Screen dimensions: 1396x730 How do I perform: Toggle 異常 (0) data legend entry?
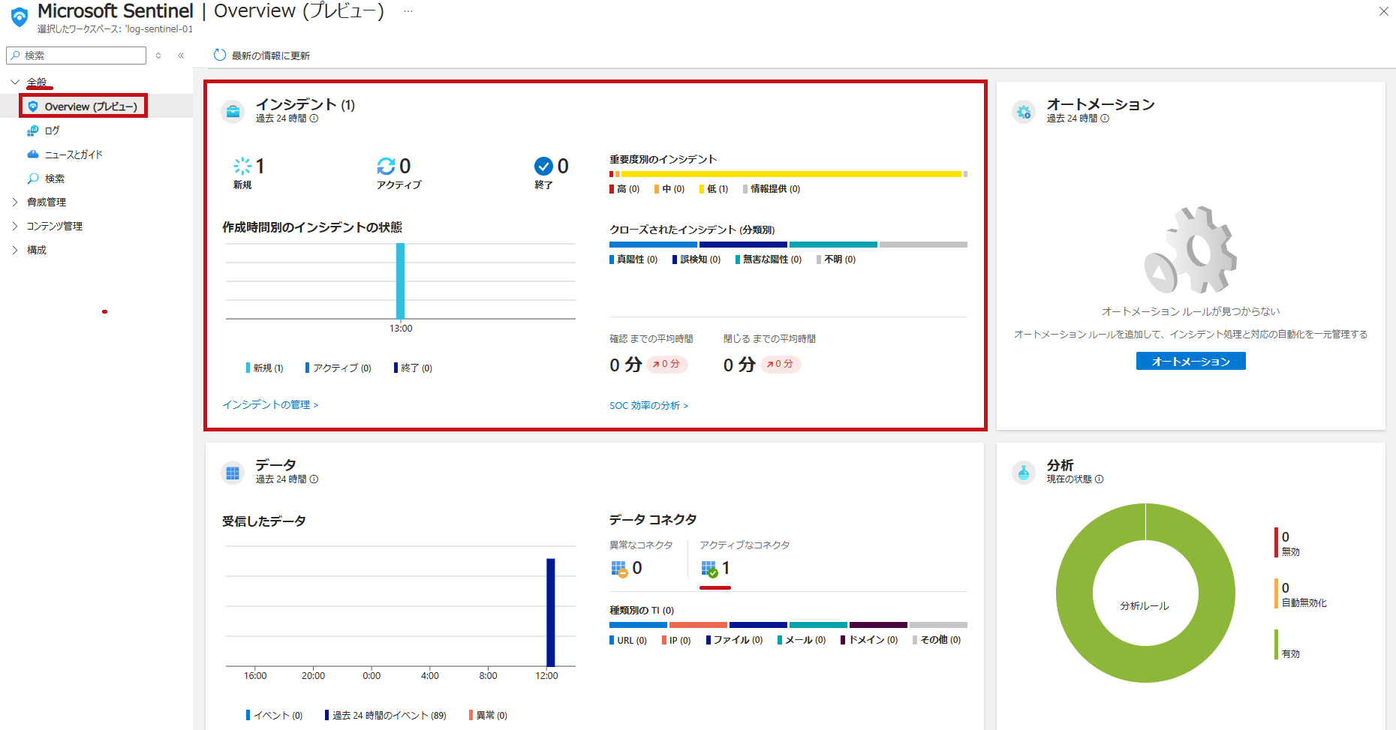(488, 715)
